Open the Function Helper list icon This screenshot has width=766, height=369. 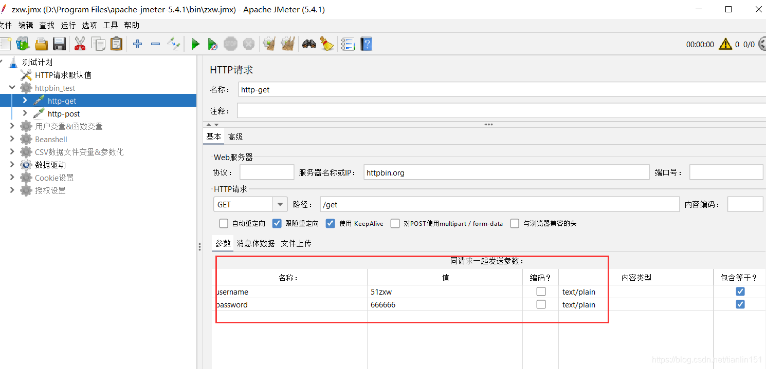click(348, 44)
